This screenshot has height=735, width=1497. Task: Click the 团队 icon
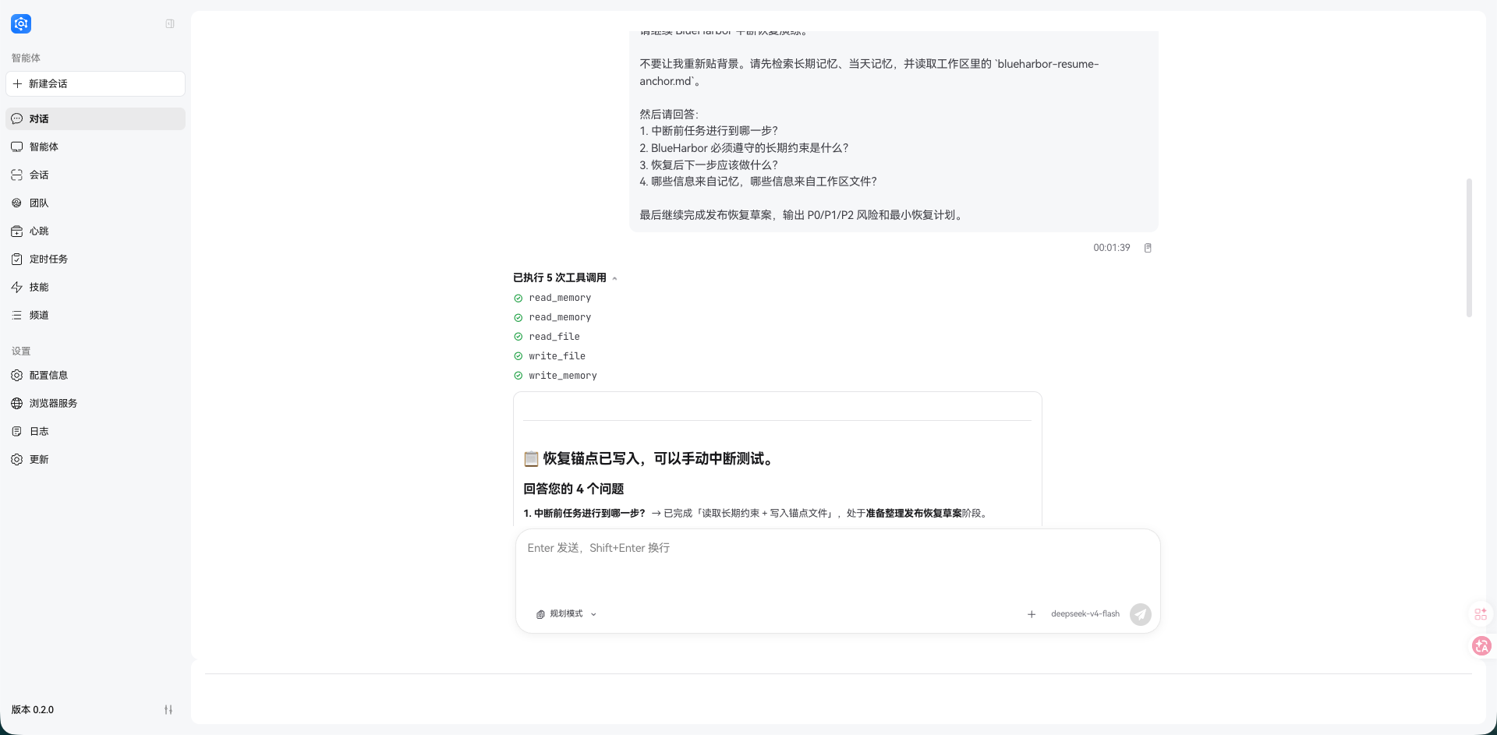17,203
